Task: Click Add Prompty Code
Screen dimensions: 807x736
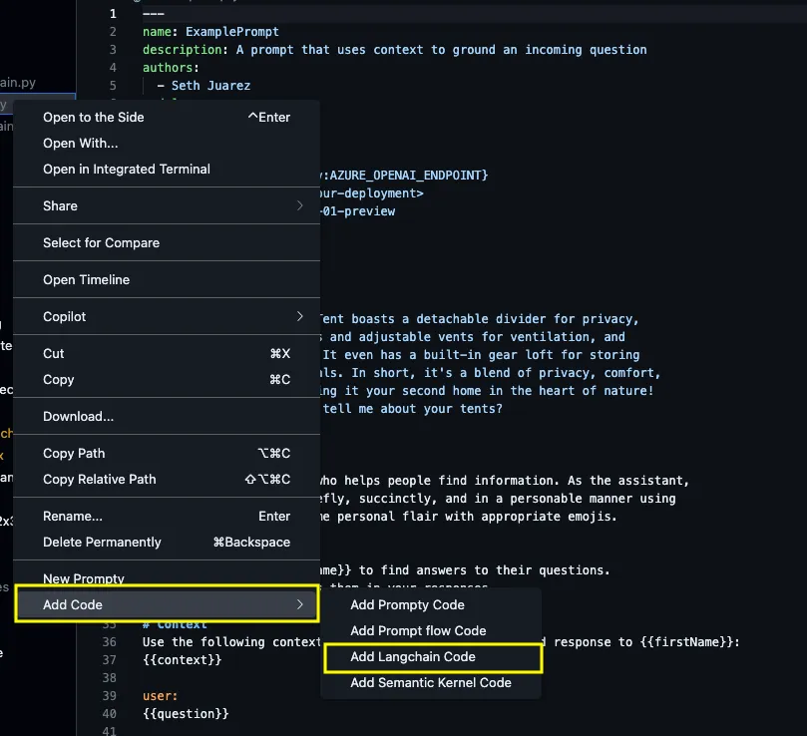Action: point(407,604)
